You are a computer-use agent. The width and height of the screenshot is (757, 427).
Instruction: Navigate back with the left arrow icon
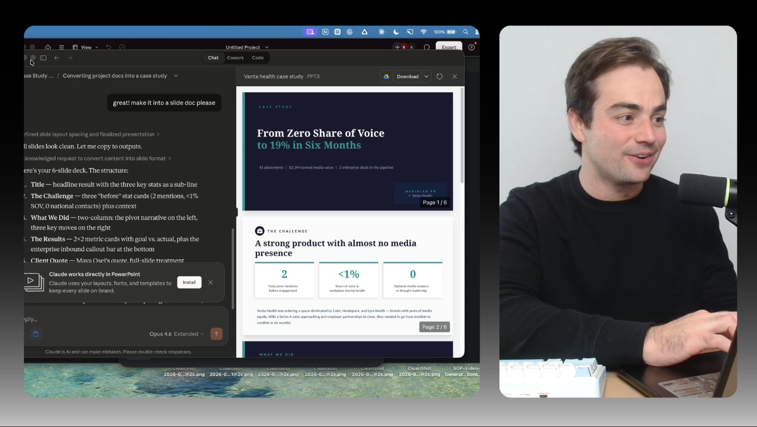click(57, 58)
